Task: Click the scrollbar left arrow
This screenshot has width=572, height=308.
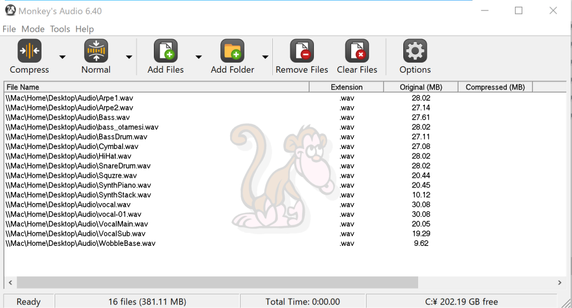Action: 10,283
